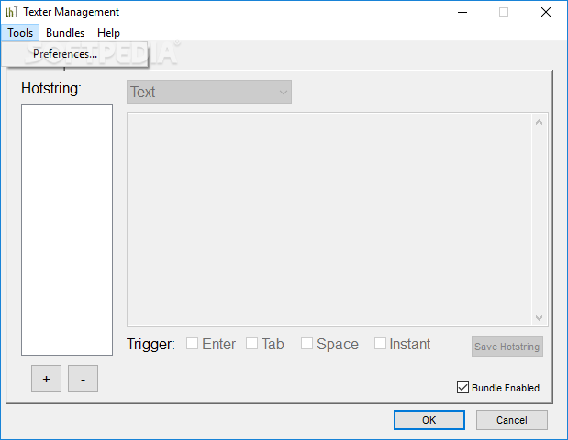The image size is (568, 440).
Task: Choose Preferences... from the Tools menu
Action: tap(74, 54)
